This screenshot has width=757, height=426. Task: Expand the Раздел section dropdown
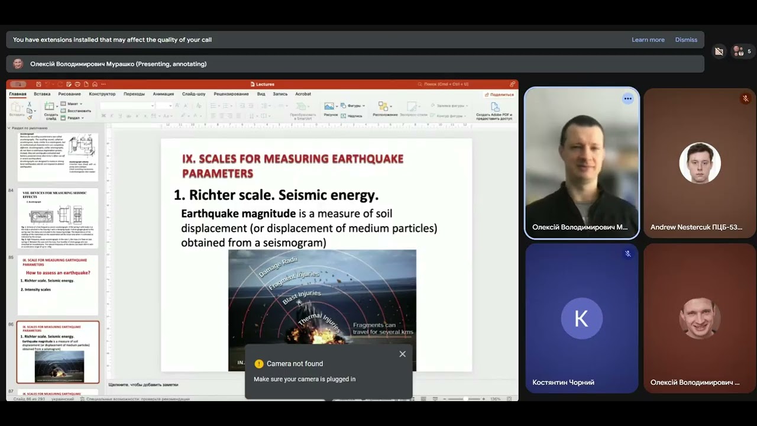point(72,118)
